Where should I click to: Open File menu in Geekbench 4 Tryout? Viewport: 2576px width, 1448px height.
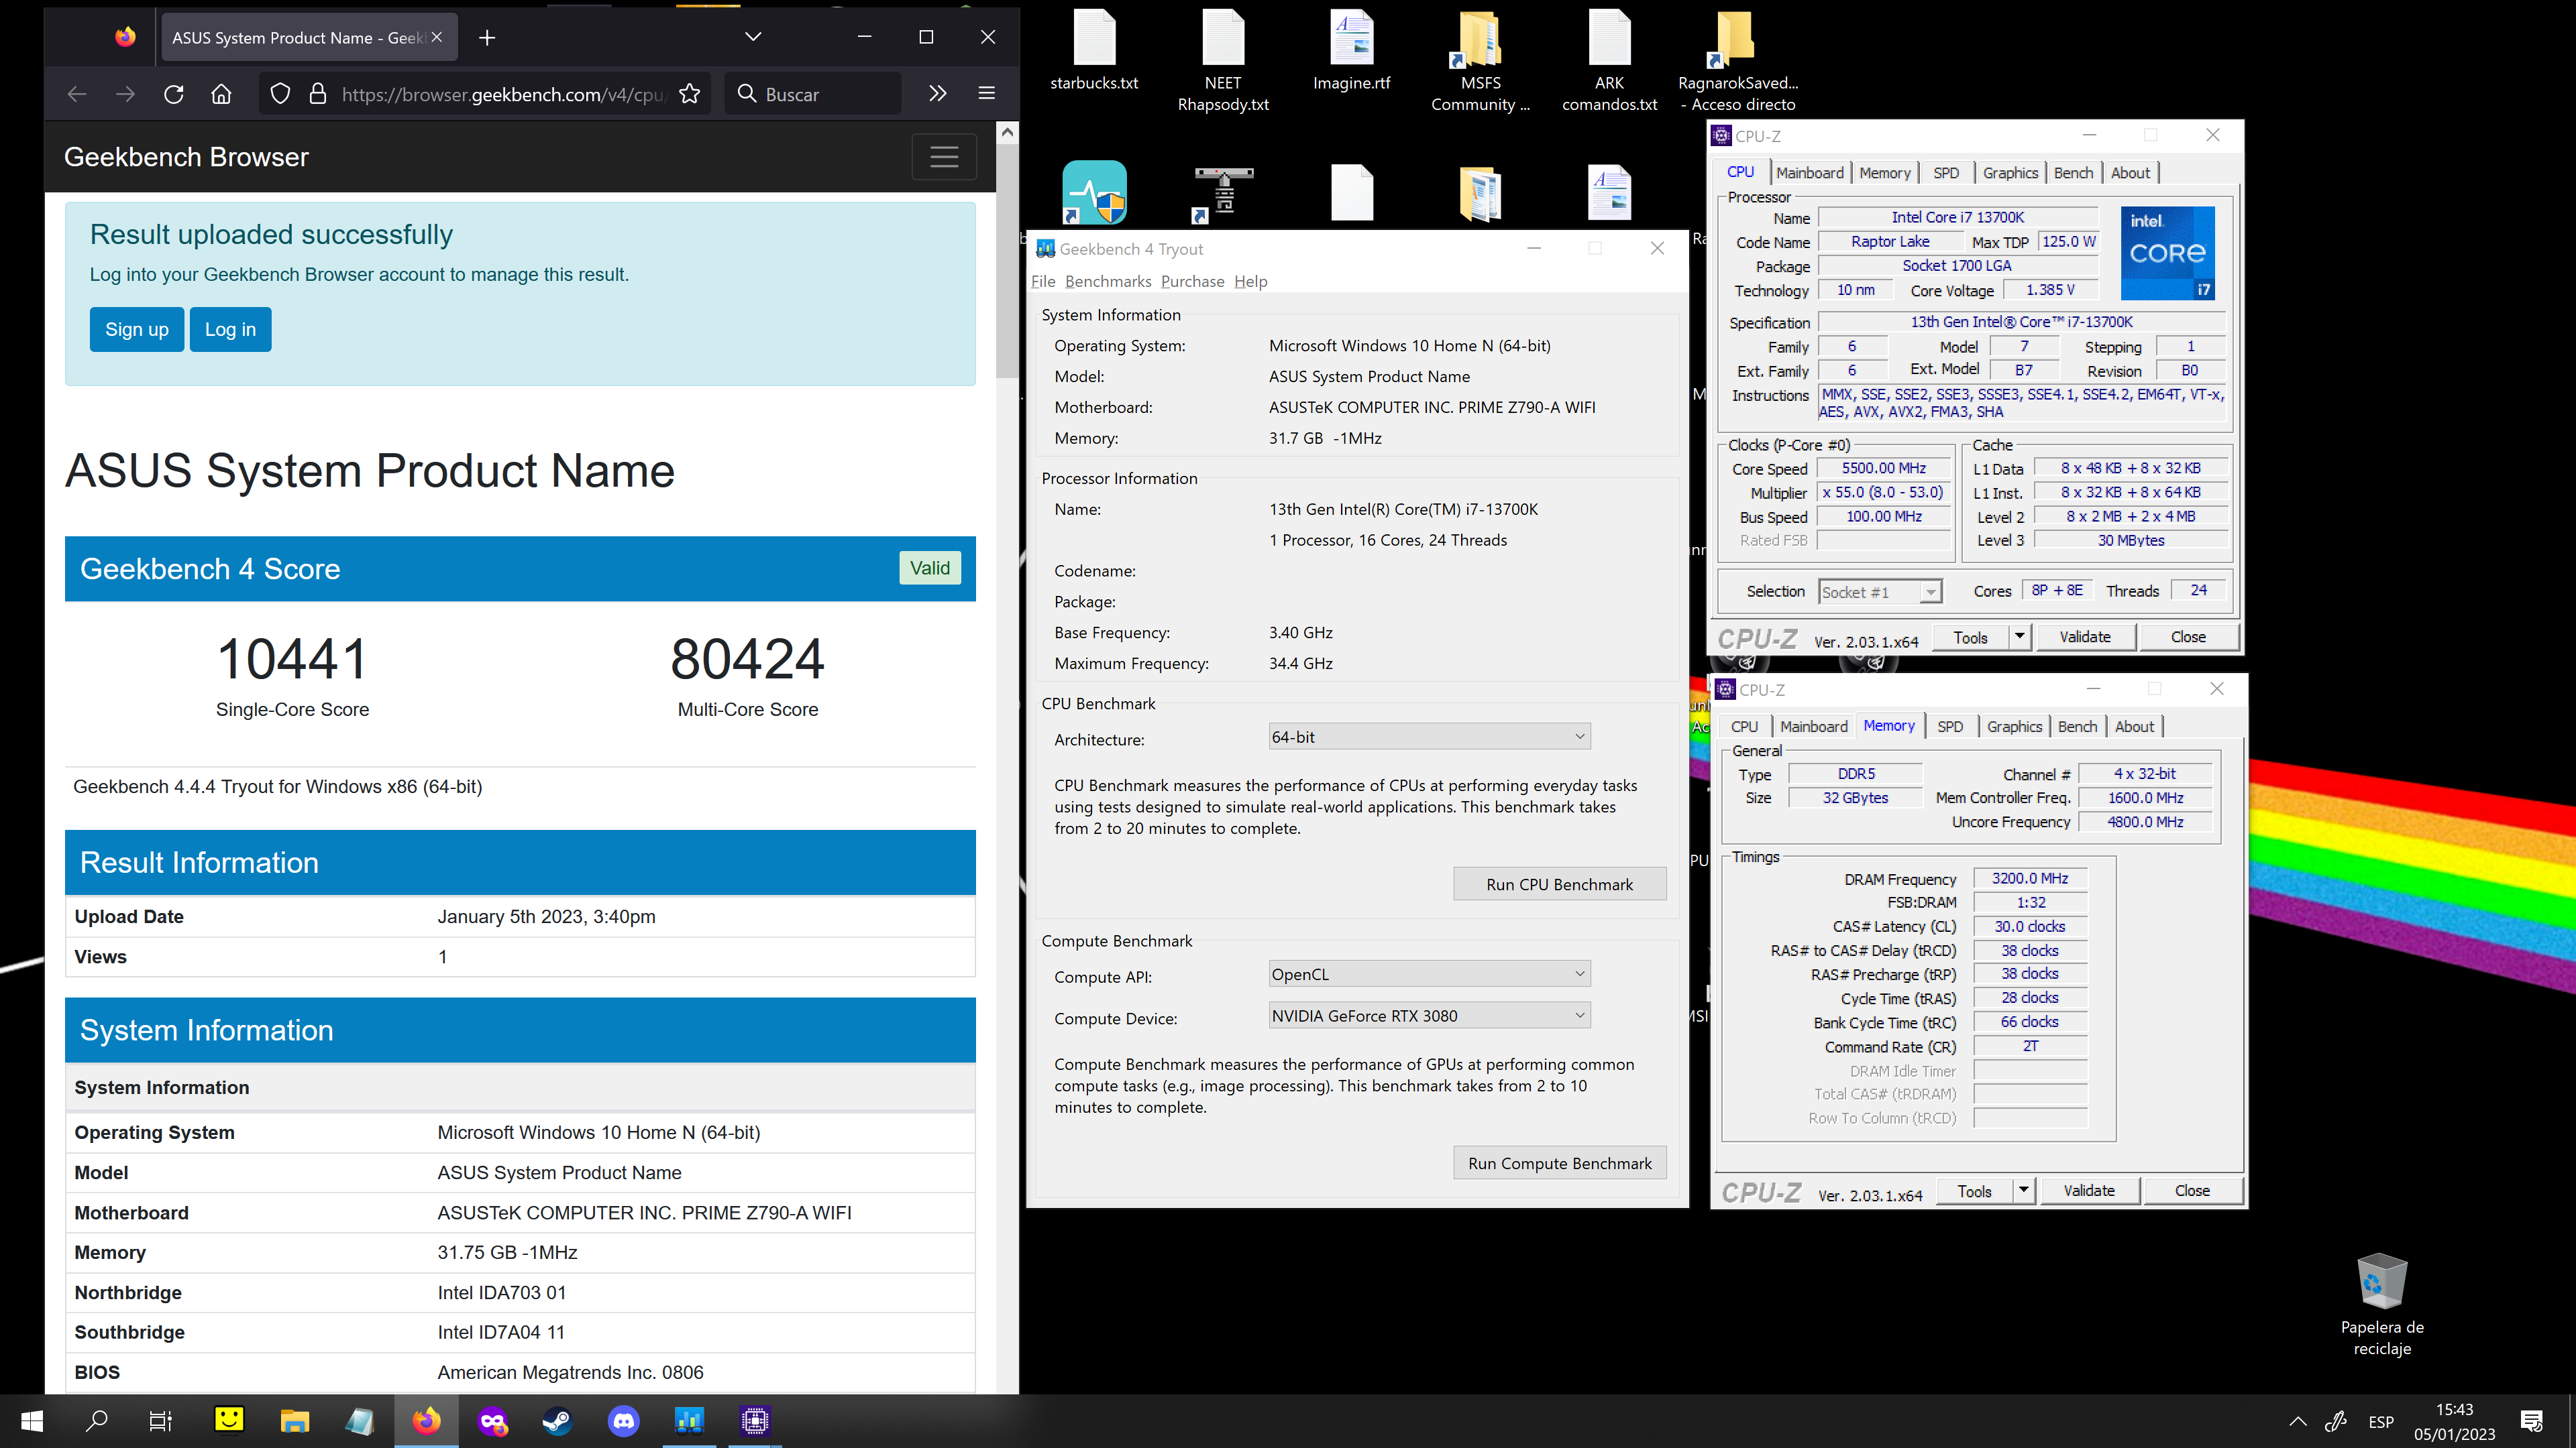(1042, 282)
